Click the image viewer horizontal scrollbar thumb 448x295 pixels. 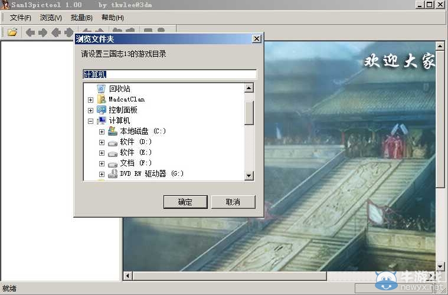click(230, 276)
